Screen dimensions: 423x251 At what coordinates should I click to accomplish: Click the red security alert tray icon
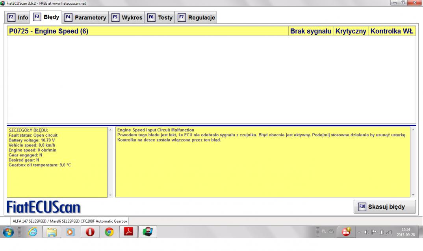click(346, 232)
